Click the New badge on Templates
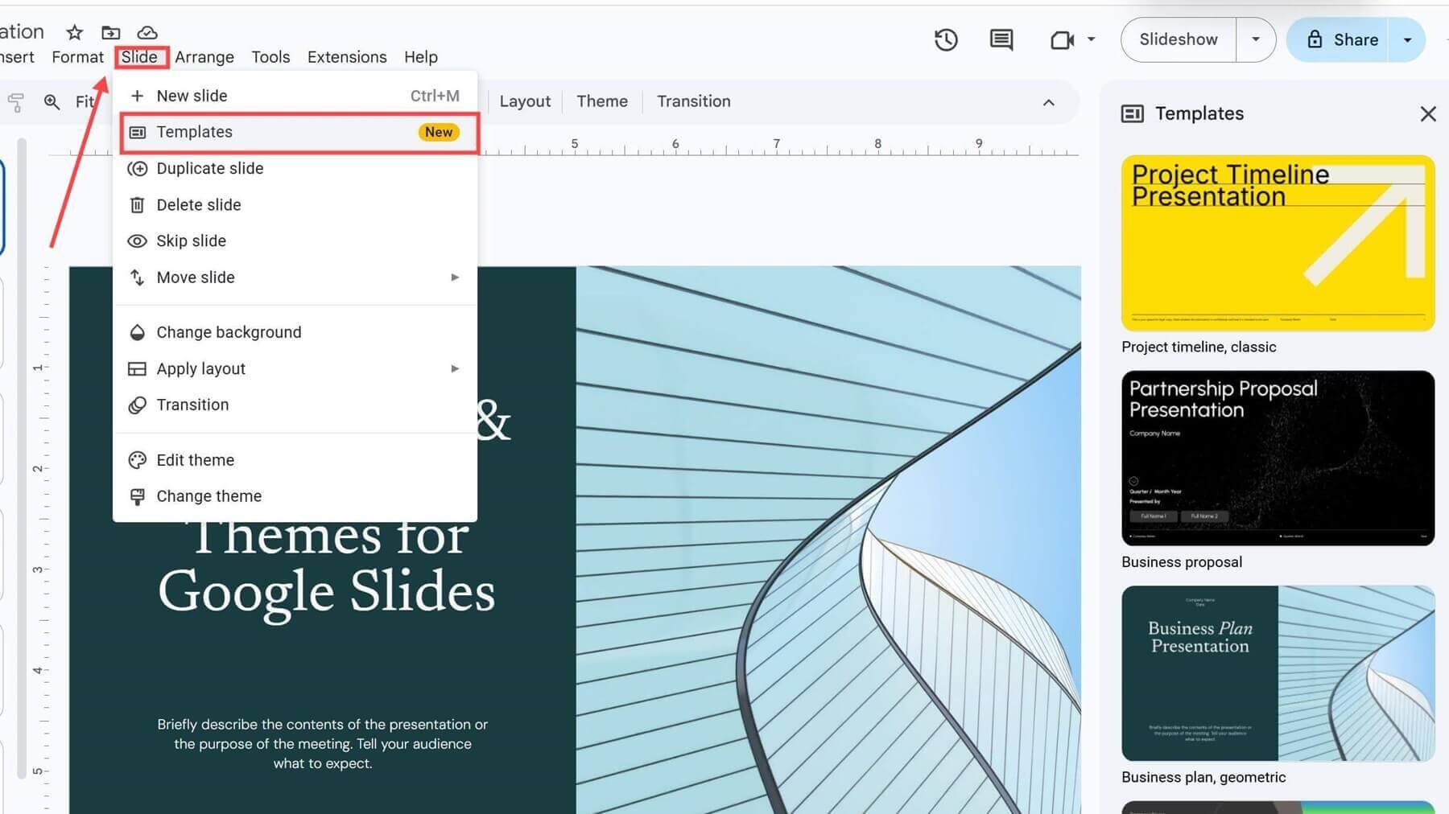 [x=439, y=132]
